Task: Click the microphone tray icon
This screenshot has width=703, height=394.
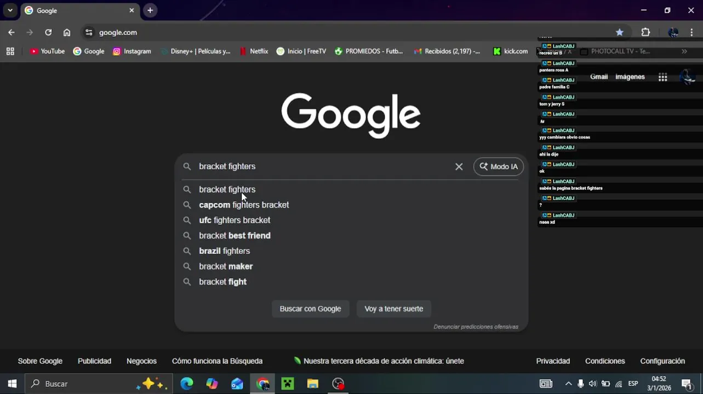Action: click(581, 384)
